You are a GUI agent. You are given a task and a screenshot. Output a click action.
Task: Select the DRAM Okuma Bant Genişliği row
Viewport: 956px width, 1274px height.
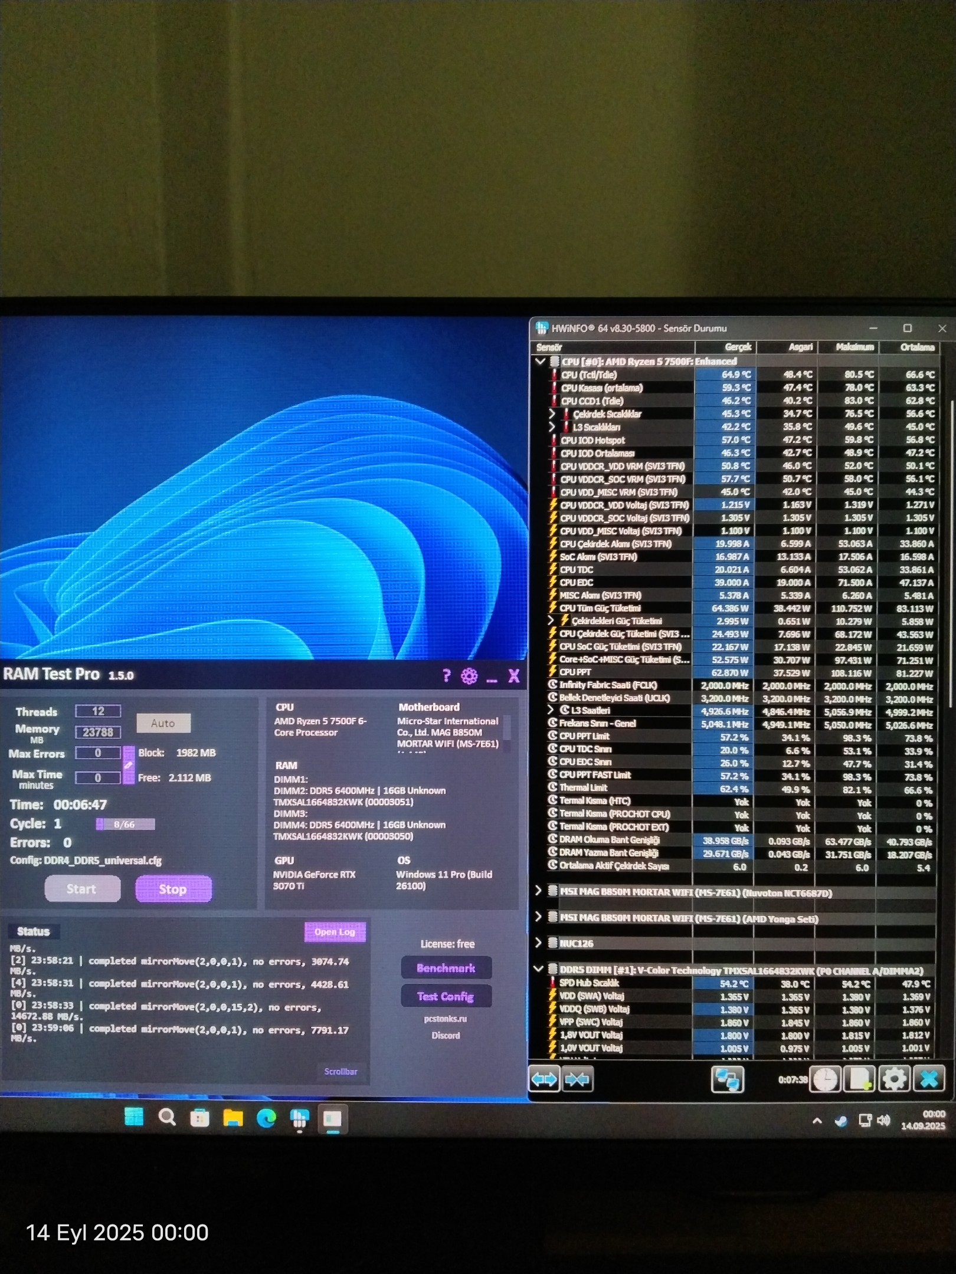(x=741, y=840)
